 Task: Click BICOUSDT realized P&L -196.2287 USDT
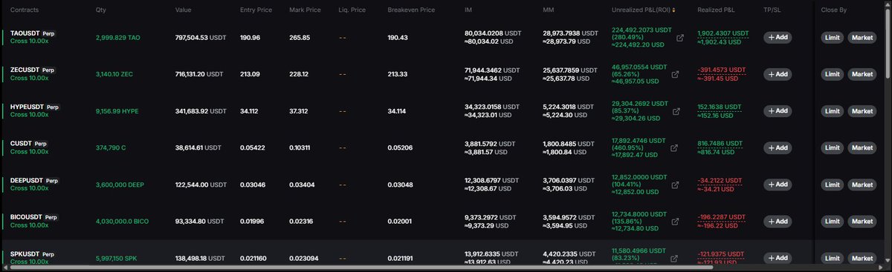click(x=722, y=217)
